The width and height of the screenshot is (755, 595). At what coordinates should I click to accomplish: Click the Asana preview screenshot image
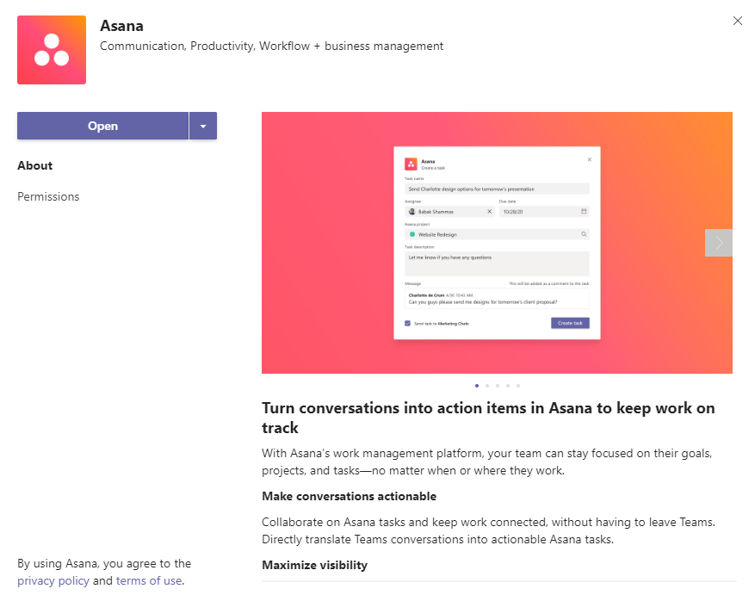coord(497,243)
